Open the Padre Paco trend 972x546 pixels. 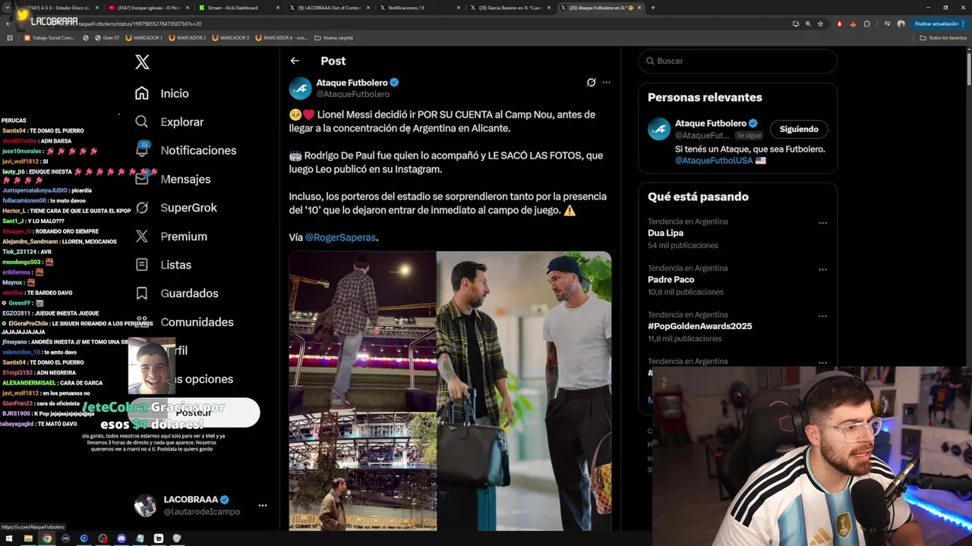click(671, 280)
